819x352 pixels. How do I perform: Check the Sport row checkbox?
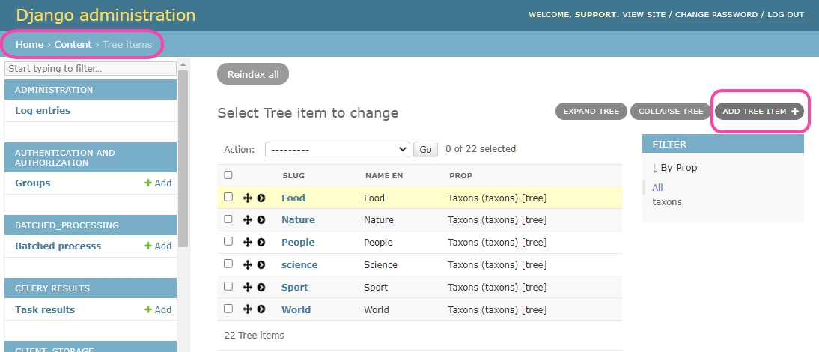[228, 286]
